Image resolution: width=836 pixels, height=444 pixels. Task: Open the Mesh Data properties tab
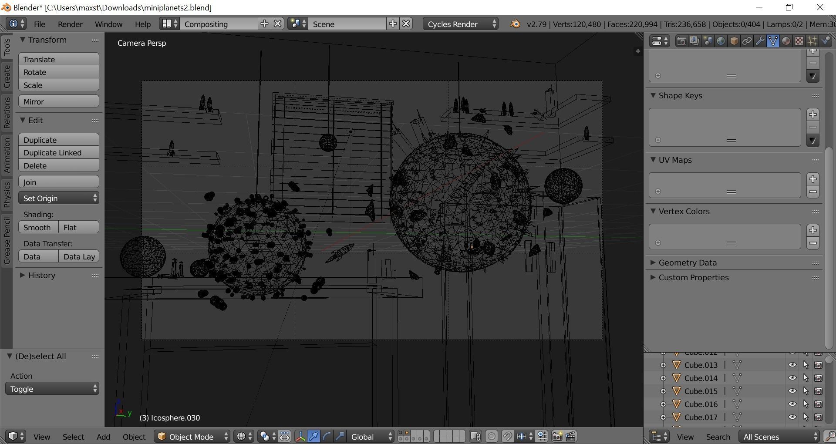tap(773, 41)
